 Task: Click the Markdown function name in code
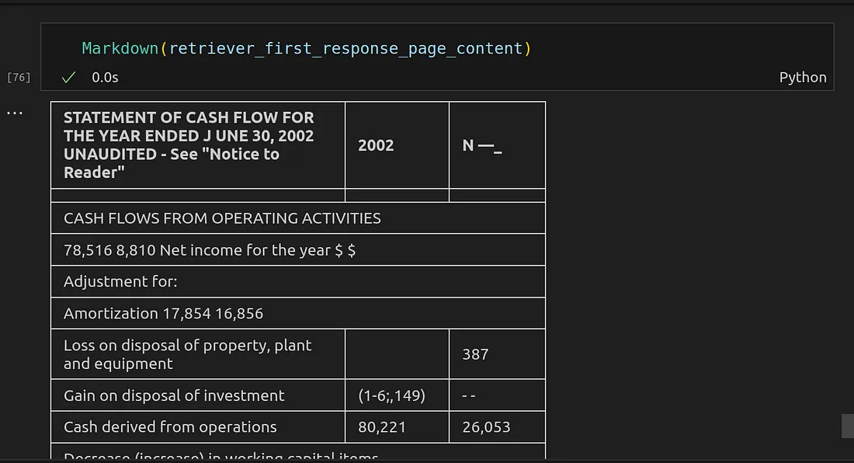coord(120,48)
